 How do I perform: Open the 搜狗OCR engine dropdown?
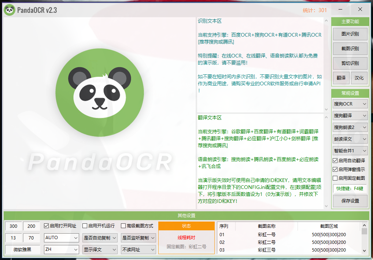350,104
